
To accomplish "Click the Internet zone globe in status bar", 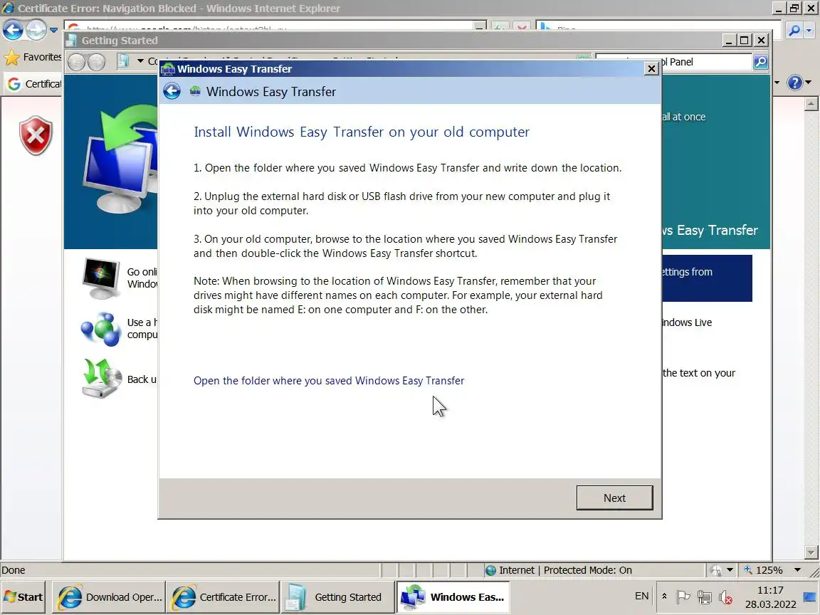I will coord(490,570).
